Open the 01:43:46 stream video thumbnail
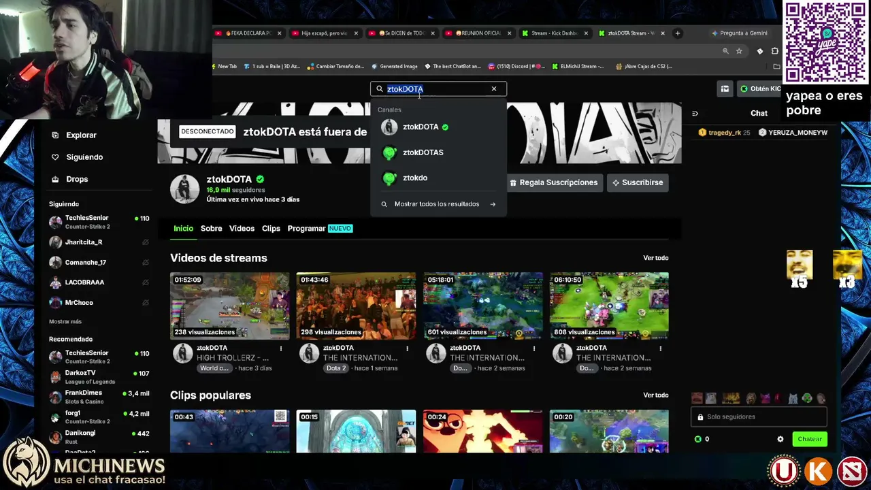Screen dimensions: 871x490 point(356,306)
